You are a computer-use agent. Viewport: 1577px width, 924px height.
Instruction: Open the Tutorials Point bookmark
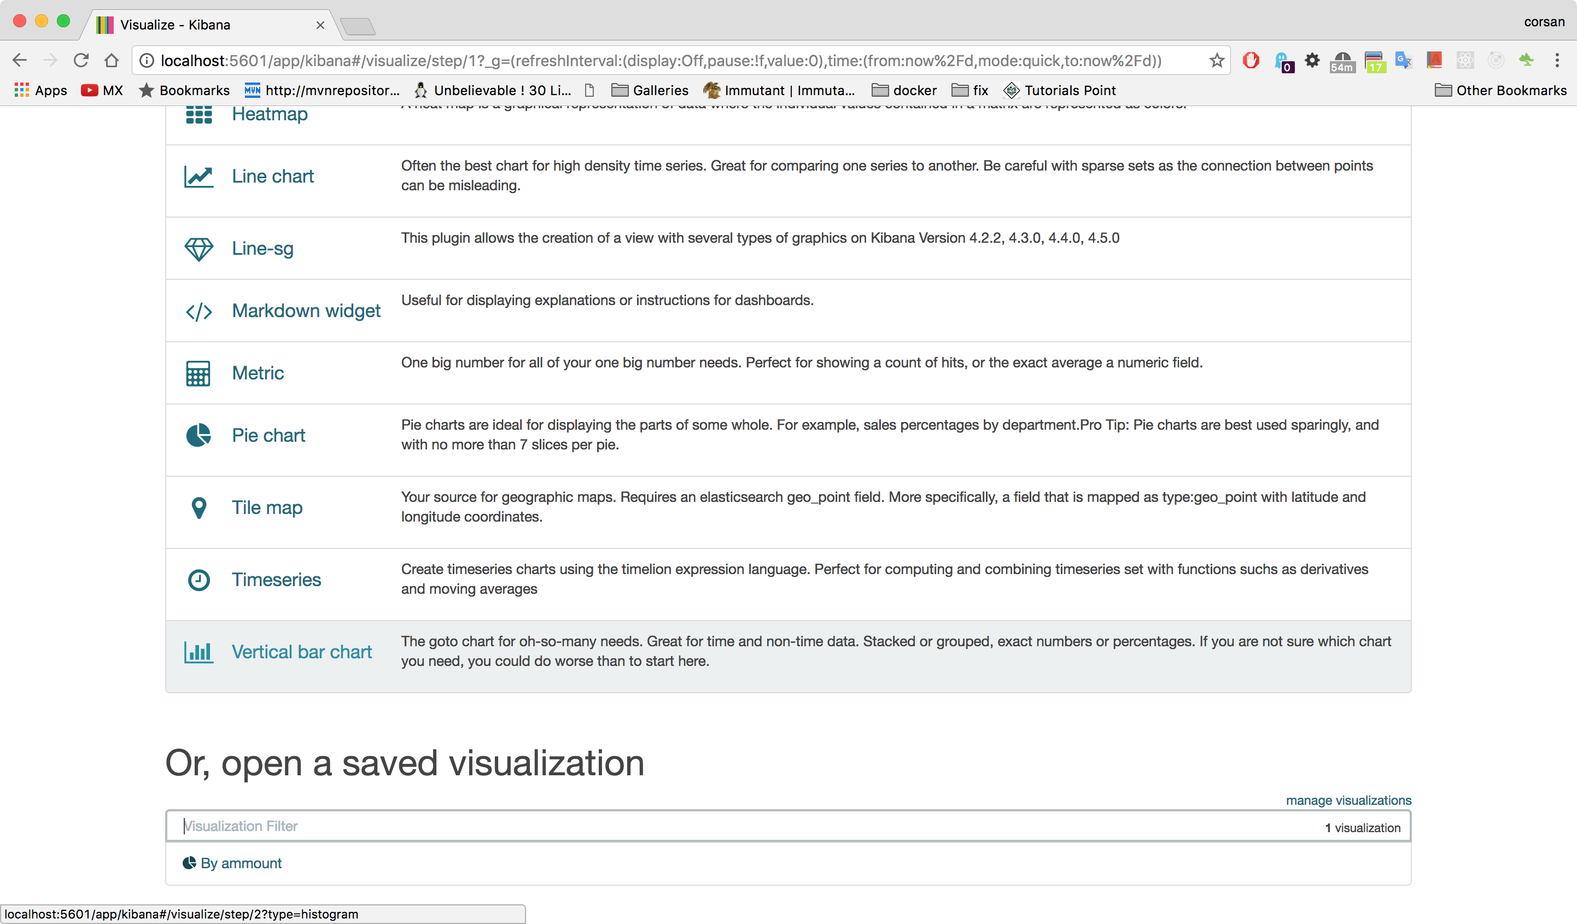click(1060, 91)
